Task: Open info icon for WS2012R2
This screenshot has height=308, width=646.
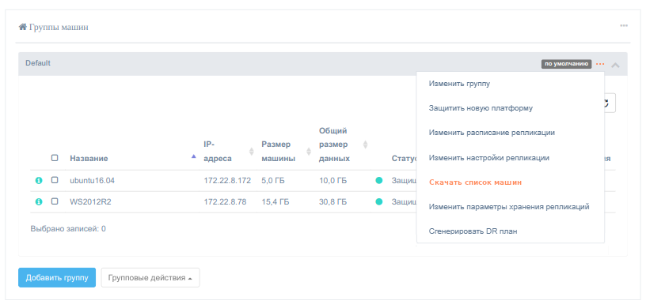Action: click(x=39, y=201)
